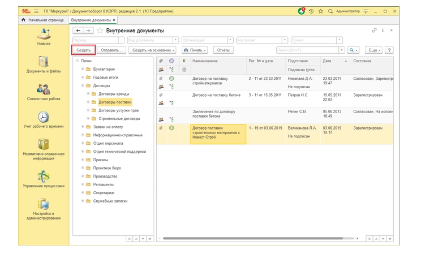This screenshot has width=434, height=254.
Task: Jump to first folder in tree arrow
Action: point(129,239)
